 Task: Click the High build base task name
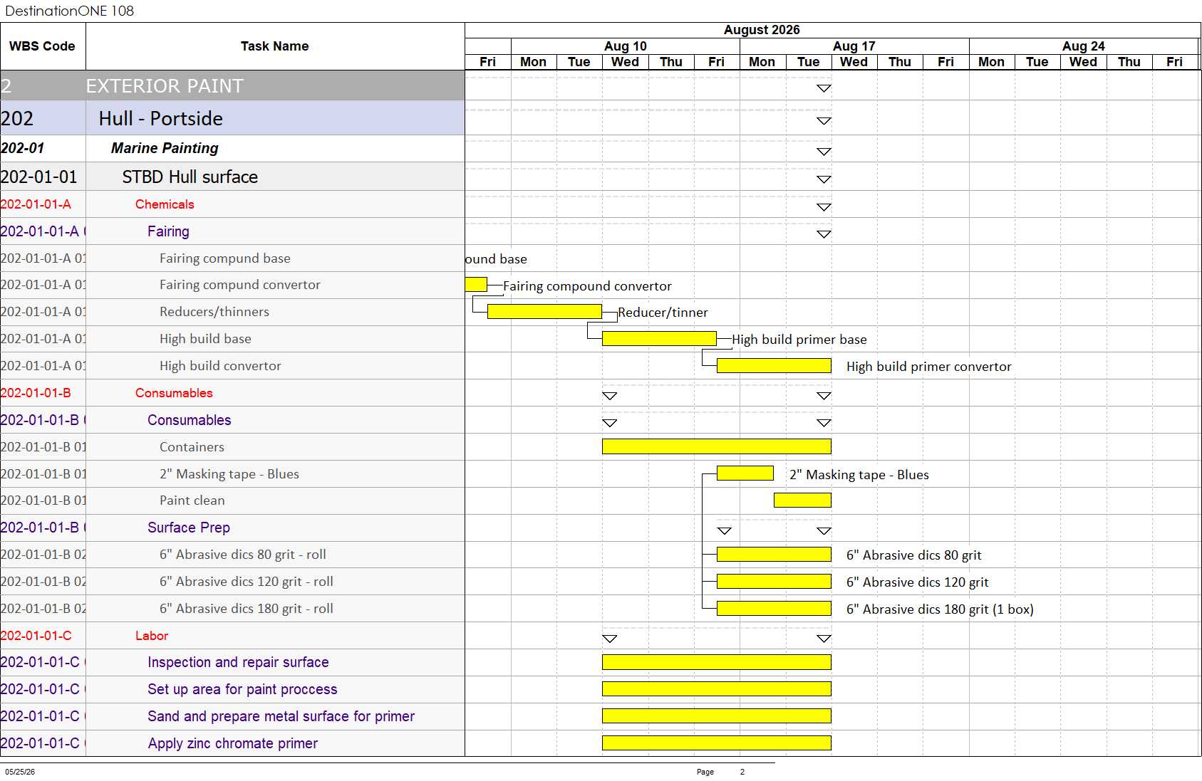(x=205, y=339)
